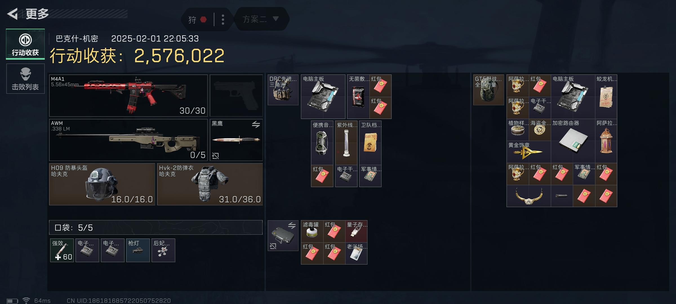
Task: Toggle swap arrows on the secure case slot
Action: [x=292, y=225]
